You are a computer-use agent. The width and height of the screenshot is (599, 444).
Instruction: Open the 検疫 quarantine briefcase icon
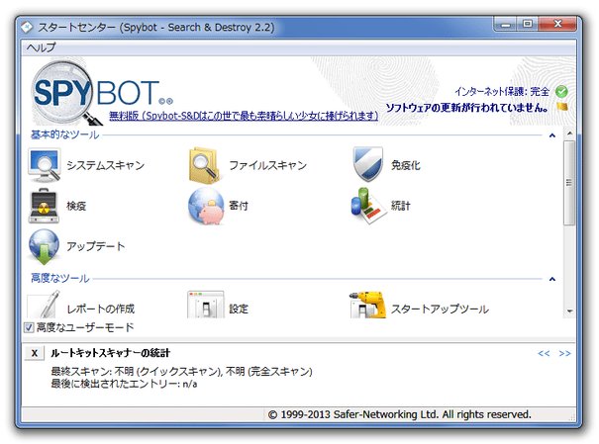coord(44,206)
